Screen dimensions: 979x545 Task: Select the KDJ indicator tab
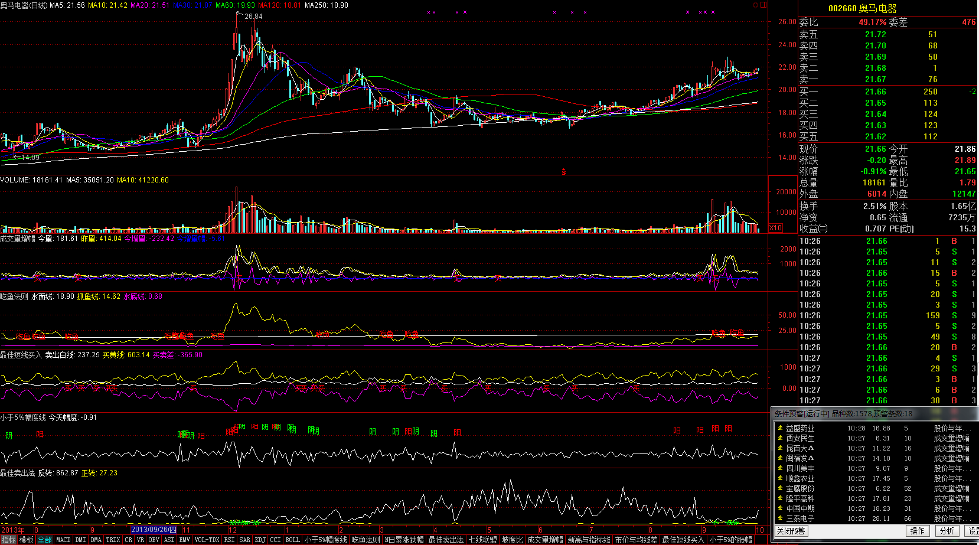tap(260, 540)
